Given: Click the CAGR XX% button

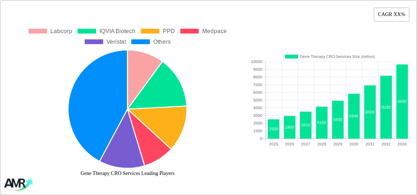Looking at the screenshot, I should (x=391, y=15).
